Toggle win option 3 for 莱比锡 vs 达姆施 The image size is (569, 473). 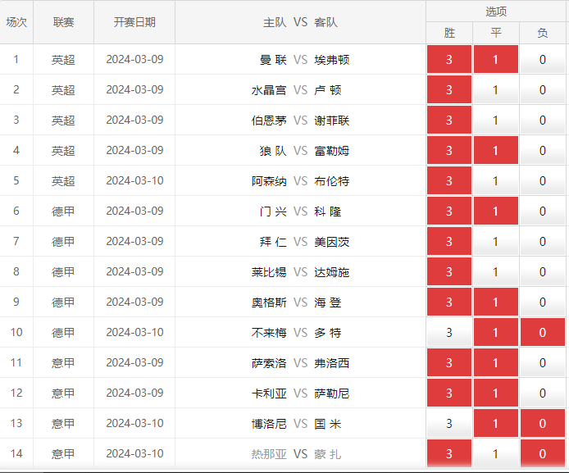tap(448, 271)
